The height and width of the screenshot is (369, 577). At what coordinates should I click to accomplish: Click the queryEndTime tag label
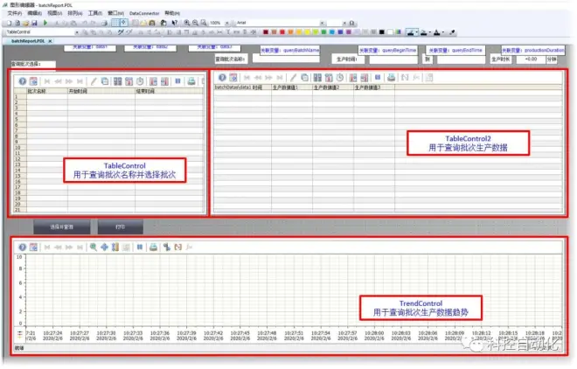point(455,50)
